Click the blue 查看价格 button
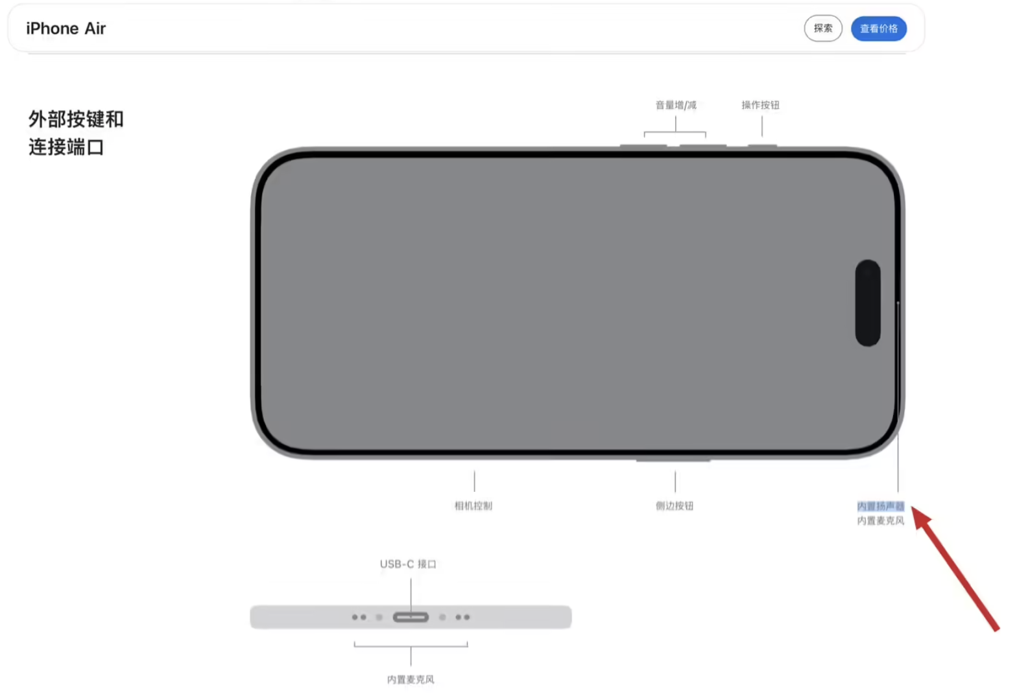This screenshot has height=696, width=1017. click(878, 29)
